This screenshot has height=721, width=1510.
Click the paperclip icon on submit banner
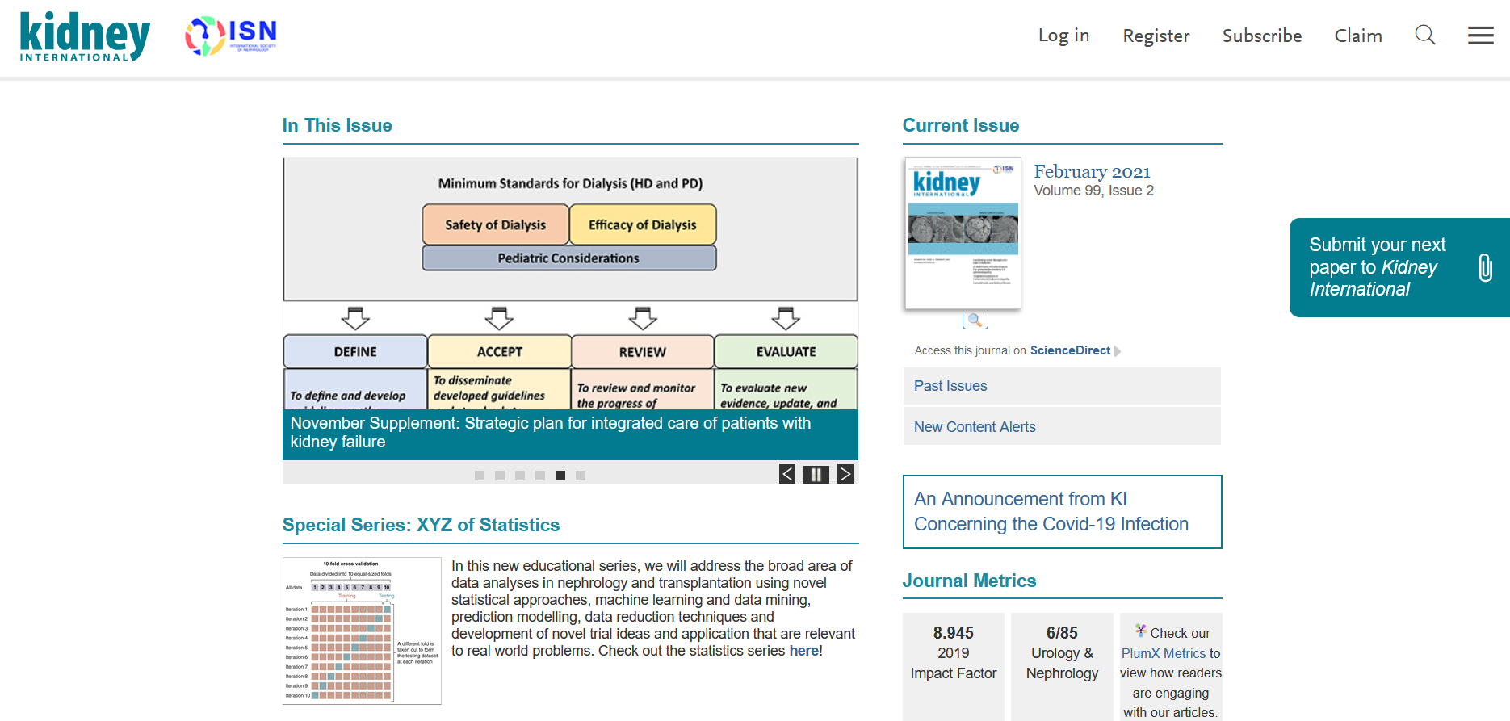(x=1485, y=267)
